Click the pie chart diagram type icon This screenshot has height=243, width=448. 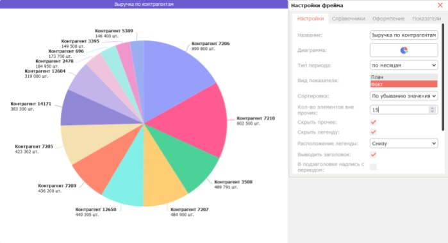click(x=404, y=50)
